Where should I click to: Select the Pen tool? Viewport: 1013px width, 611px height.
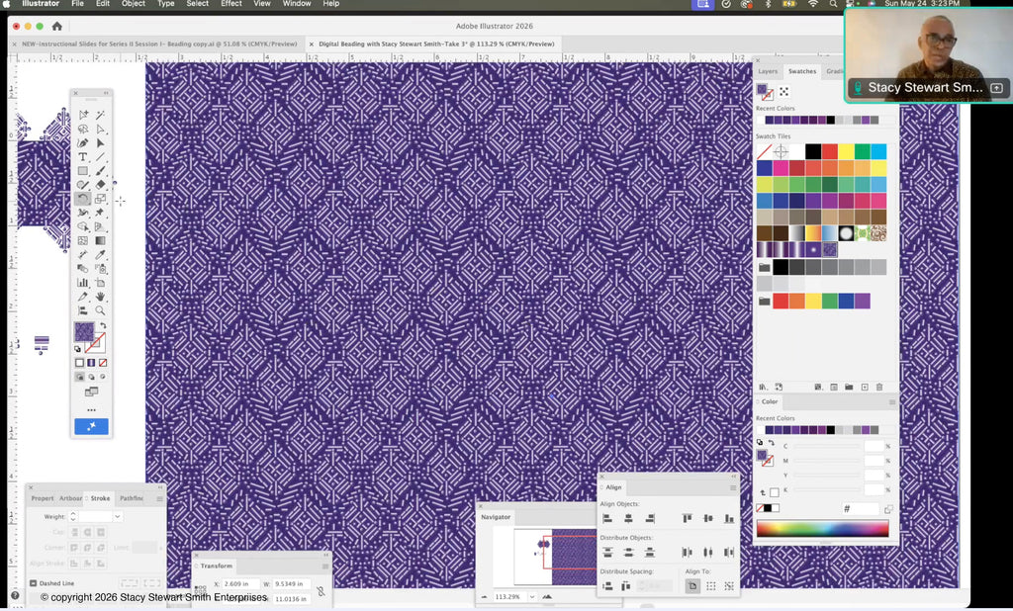click(x=83, y=142)
